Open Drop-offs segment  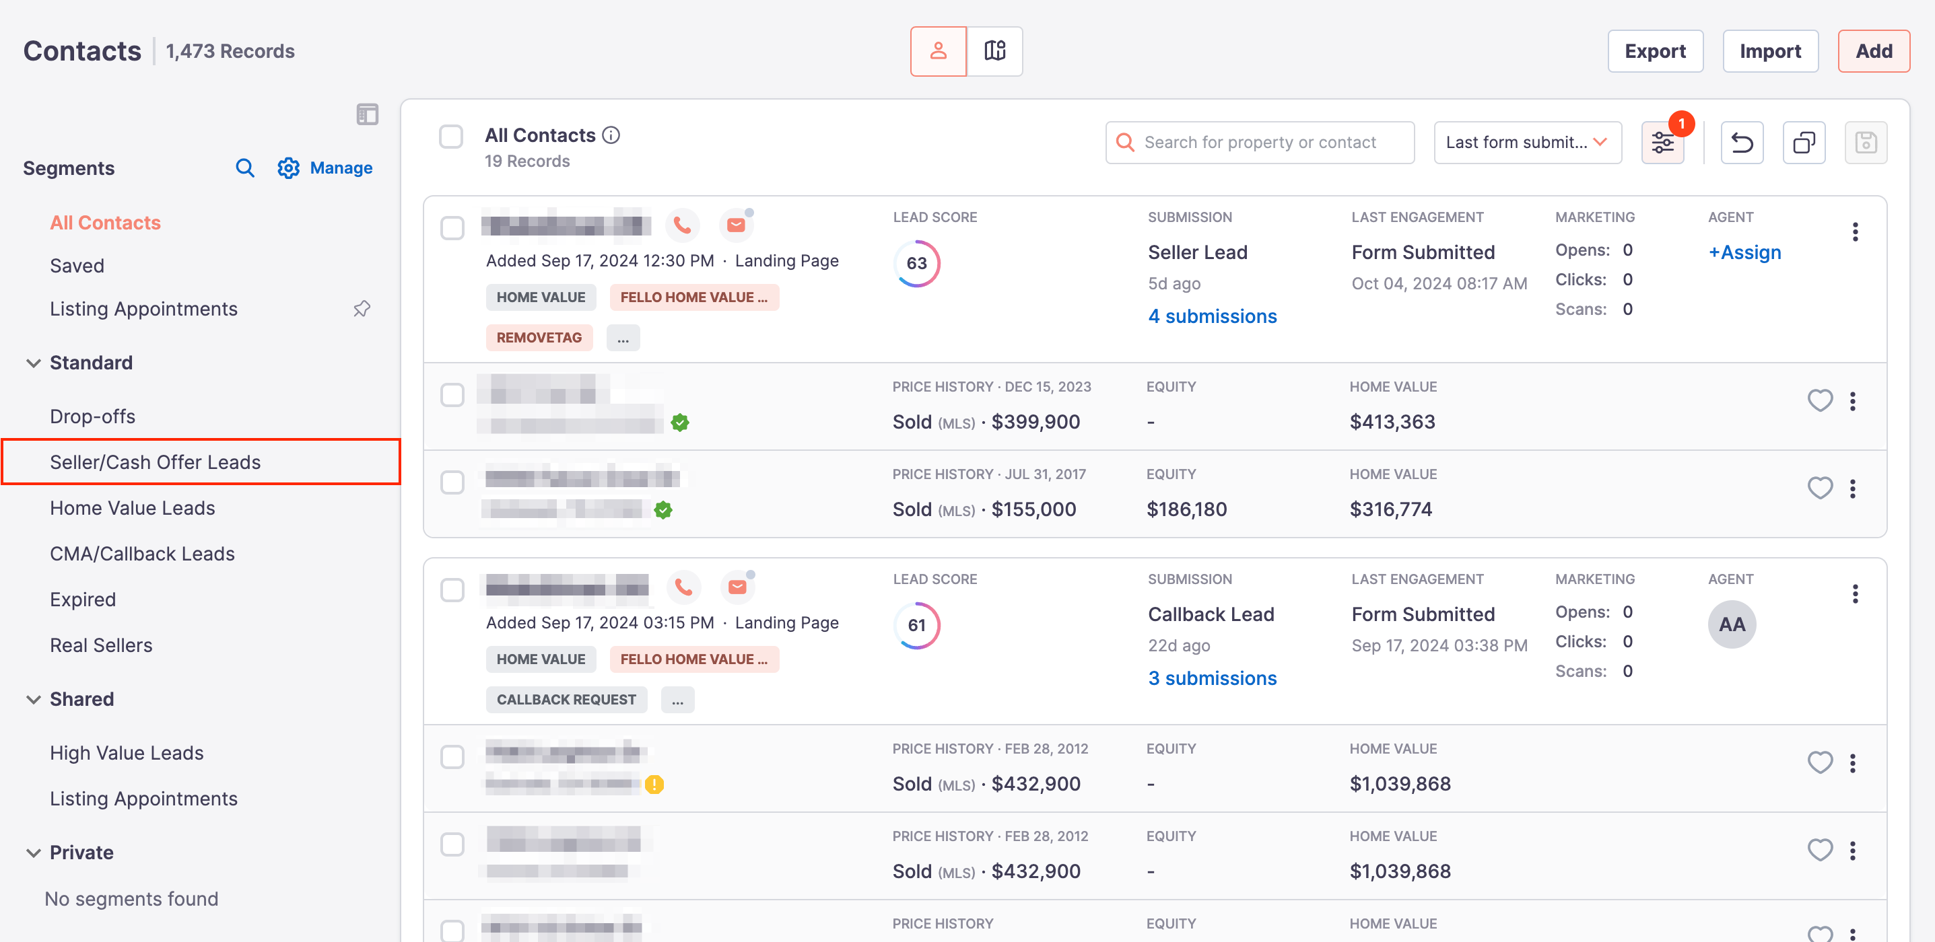(92, 416)
